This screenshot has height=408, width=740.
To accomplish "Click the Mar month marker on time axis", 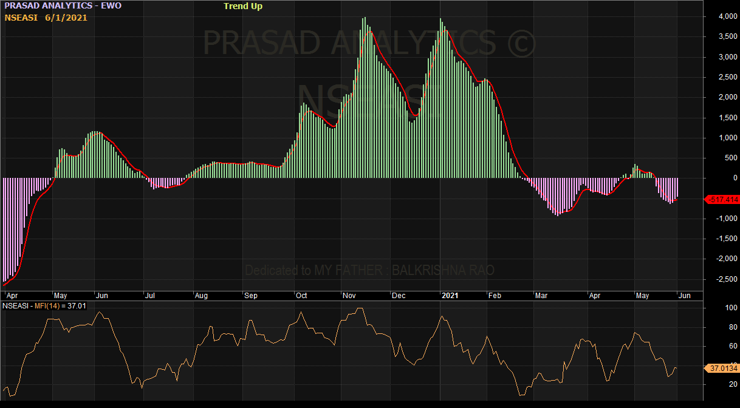I will click(541, 296).
